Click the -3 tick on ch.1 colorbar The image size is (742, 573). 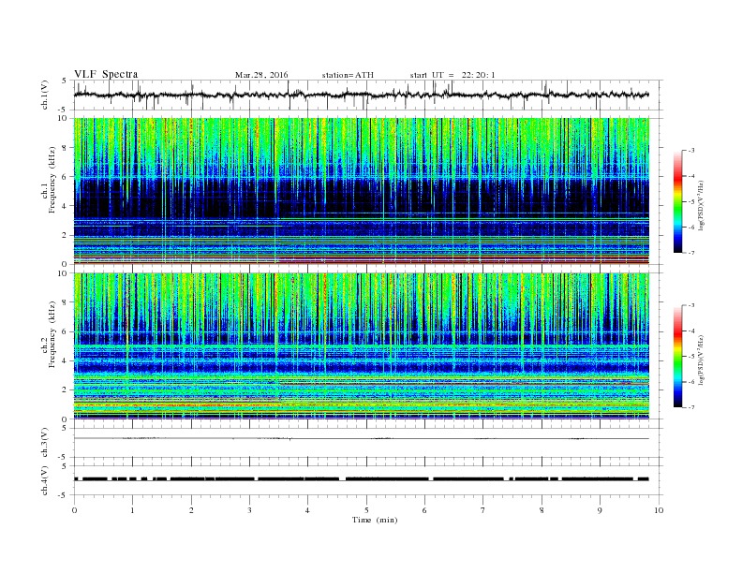click(691, 151)
